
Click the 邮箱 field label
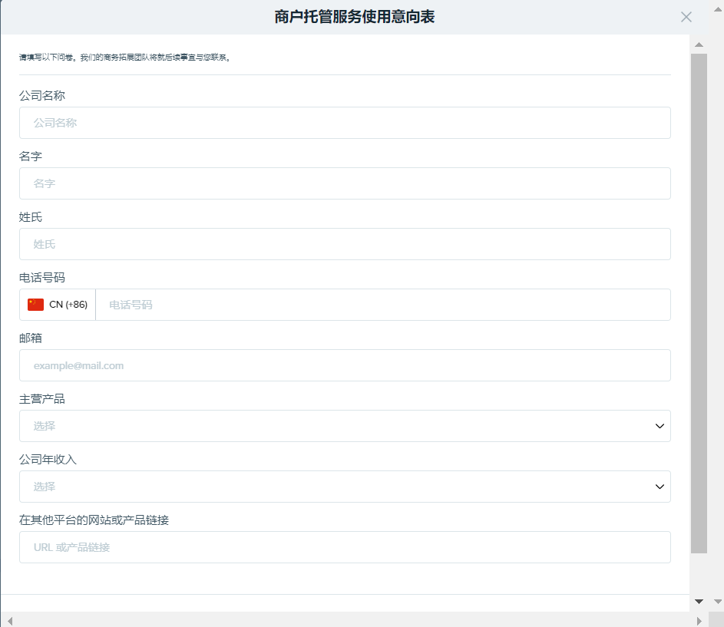click(31, 338)
